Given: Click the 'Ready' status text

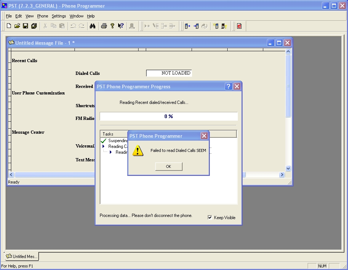Looking at the screenshot, I should (14, 182).
